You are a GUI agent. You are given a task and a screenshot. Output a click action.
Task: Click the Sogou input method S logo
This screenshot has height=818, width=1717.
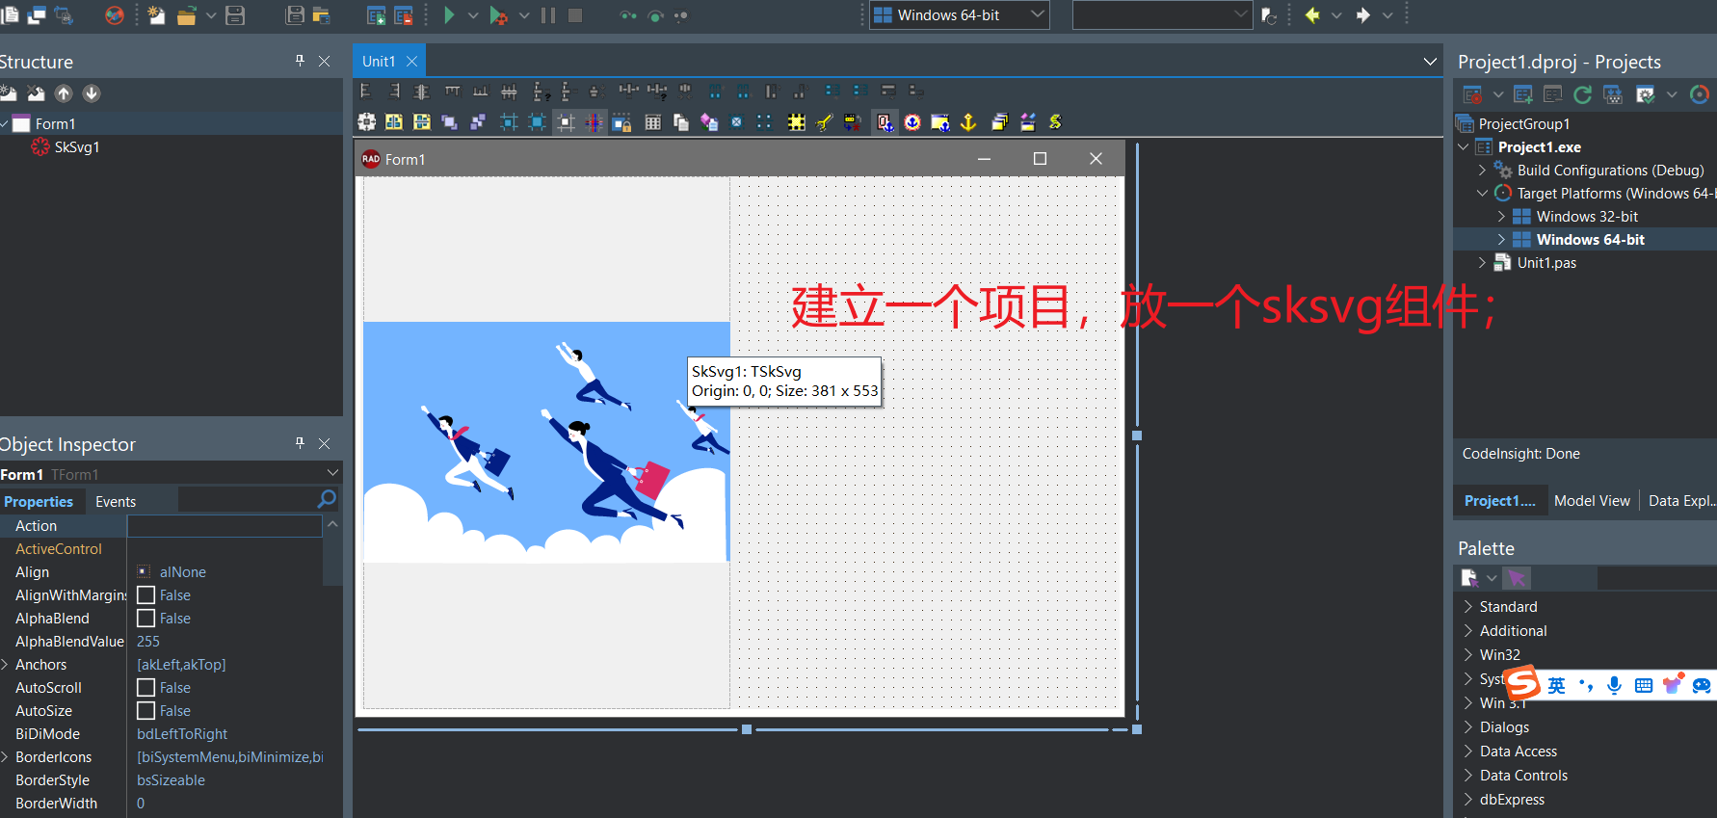1523,682
